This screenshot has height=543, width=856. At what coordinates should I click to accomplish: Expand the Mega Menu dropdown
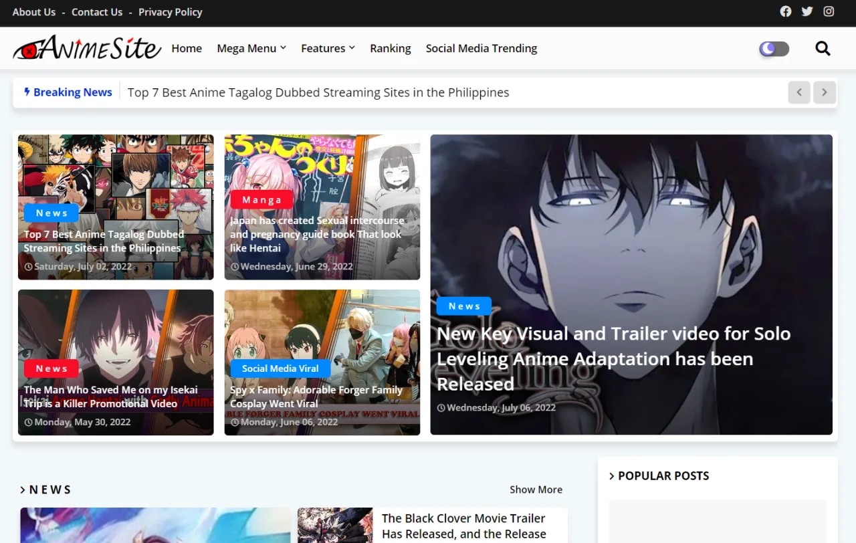251,48
